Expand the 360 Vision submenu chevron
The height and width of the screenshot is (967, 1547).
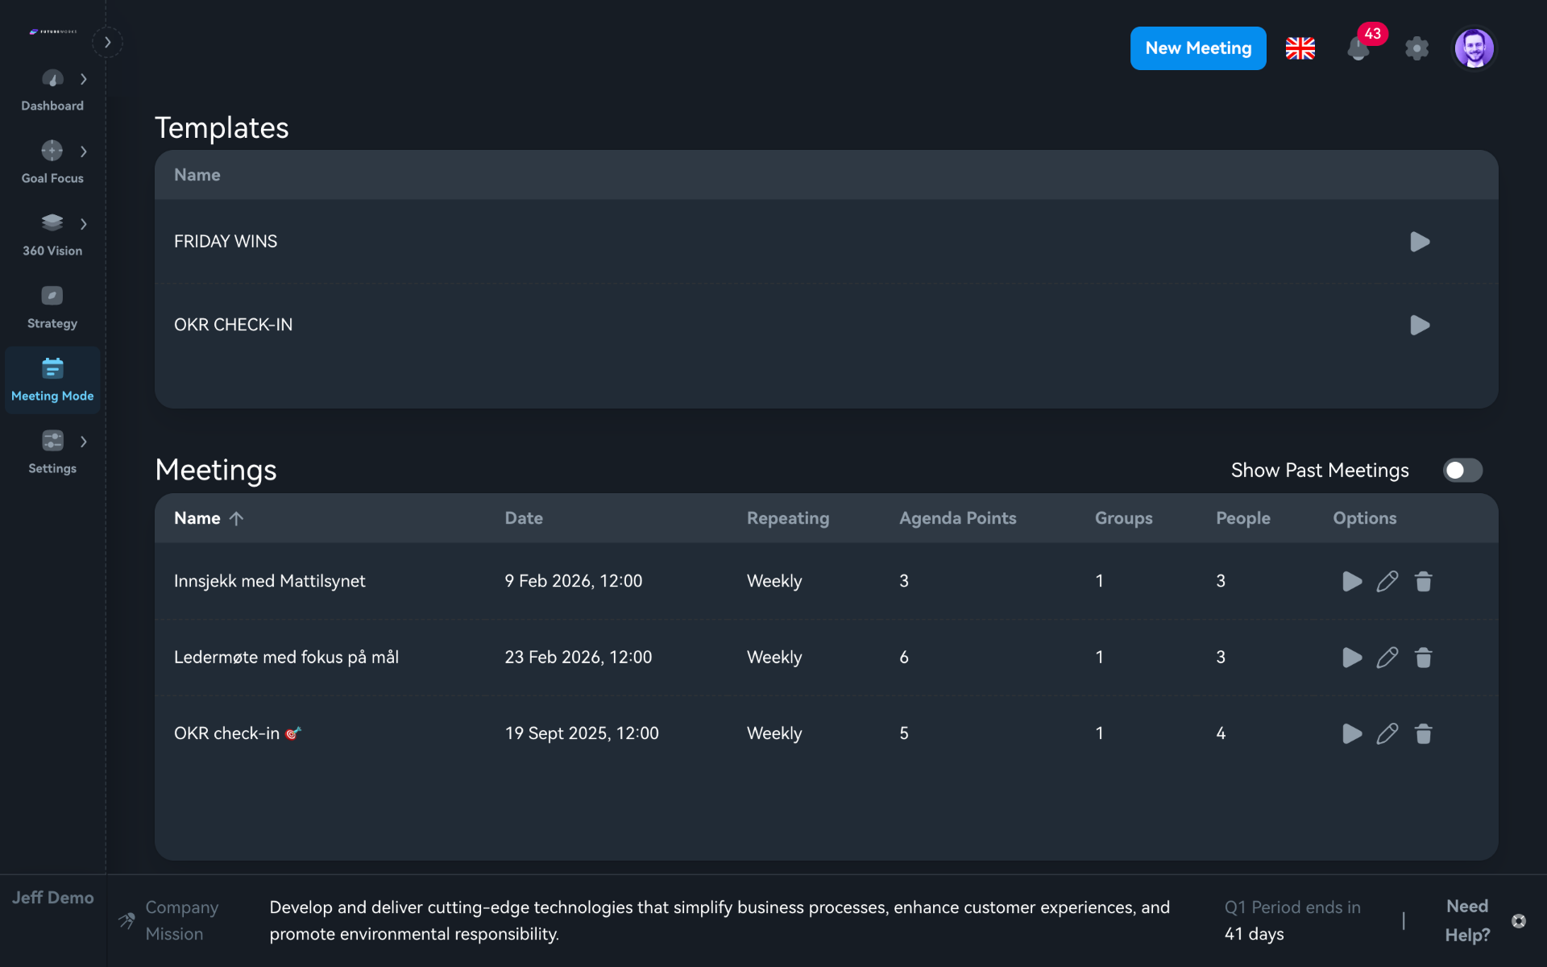(x=84, y=224)
